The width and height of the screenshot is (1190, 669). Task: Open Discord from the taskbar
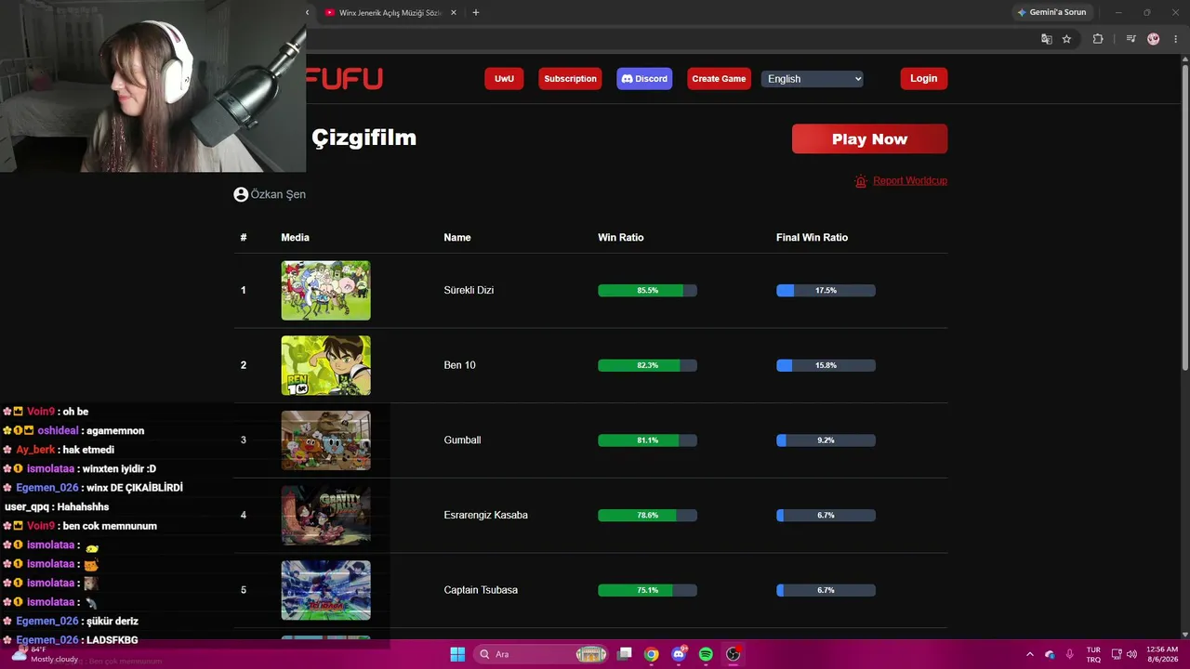tap(679, 654)
